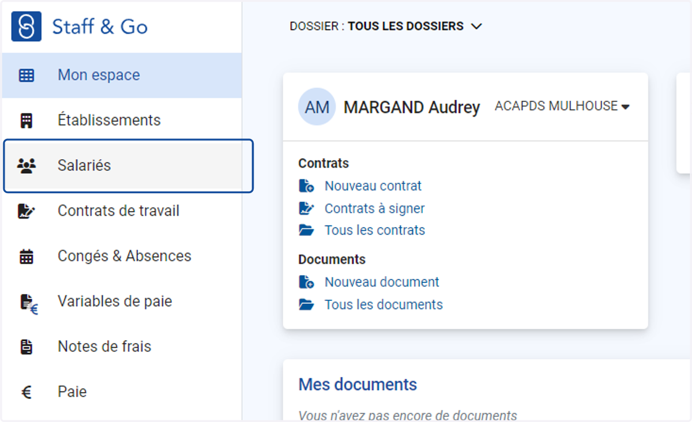
Task: Go to Congés & Absences
Action: pyautogui.click(x=122, y=256)
